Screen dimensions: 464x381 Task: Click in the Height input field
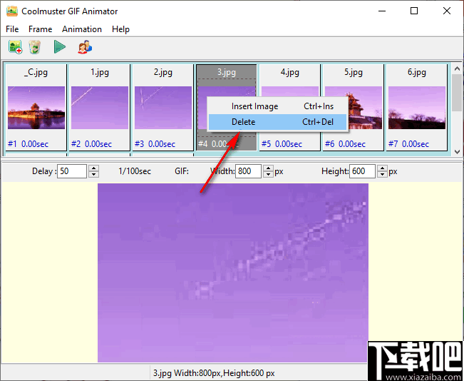[x=362, y=171]
